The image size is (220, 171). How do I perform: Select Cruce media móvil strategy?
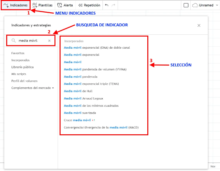click(x=80, y=120)
